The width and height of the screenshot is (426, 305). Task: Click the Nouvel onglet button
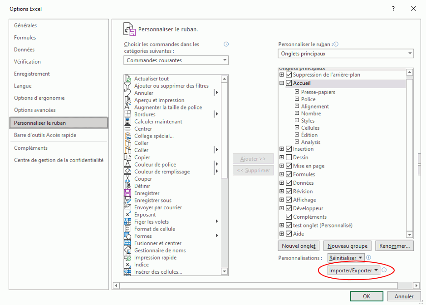click(x=299, y=246)
